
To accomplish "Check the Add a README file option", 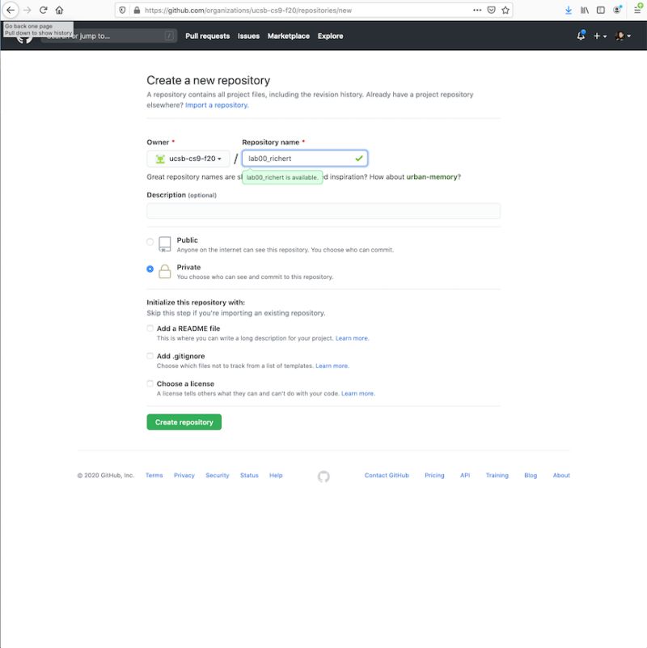I will (x=150, y=327).
